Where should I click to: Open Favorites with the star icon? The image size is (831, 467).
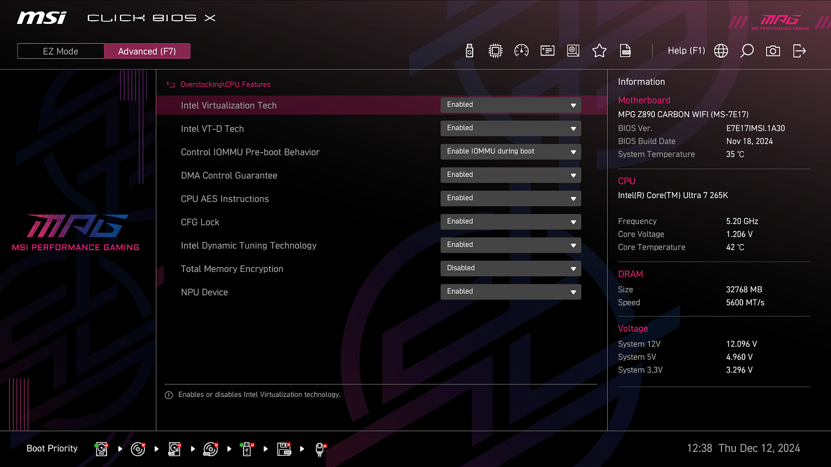pyautogui.click(x=599, y=51)
